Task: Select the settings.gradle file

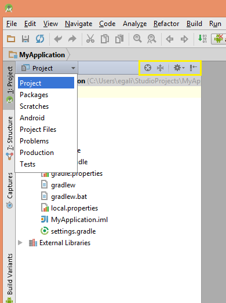Action: (68, 231)
